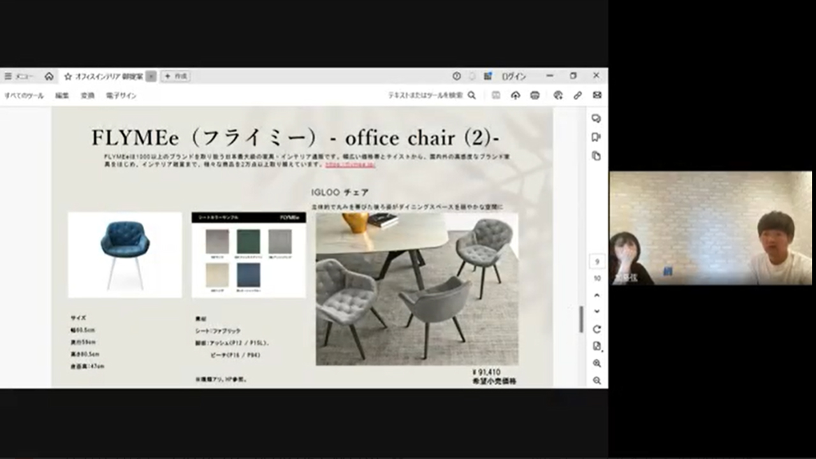Screen dimensions: 816x459
Task: Upload the file to cloud
Action: pyautogui.click(x=516, y=95)
